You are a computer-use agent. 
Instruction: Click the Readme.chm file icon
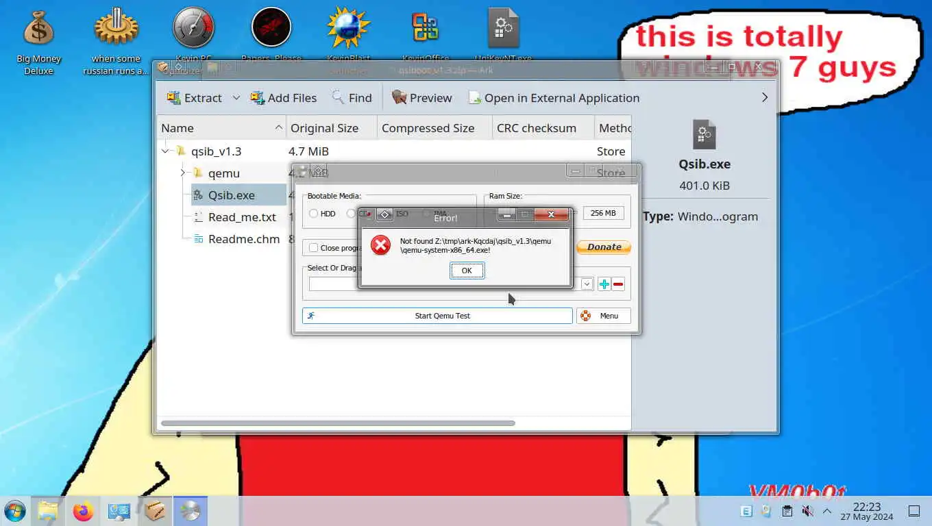click(198, 239)
